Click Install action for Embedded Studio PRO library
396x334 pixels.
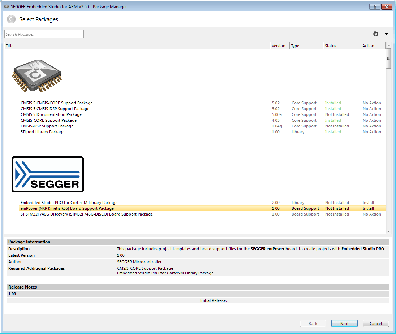click(x=368, y=203)
